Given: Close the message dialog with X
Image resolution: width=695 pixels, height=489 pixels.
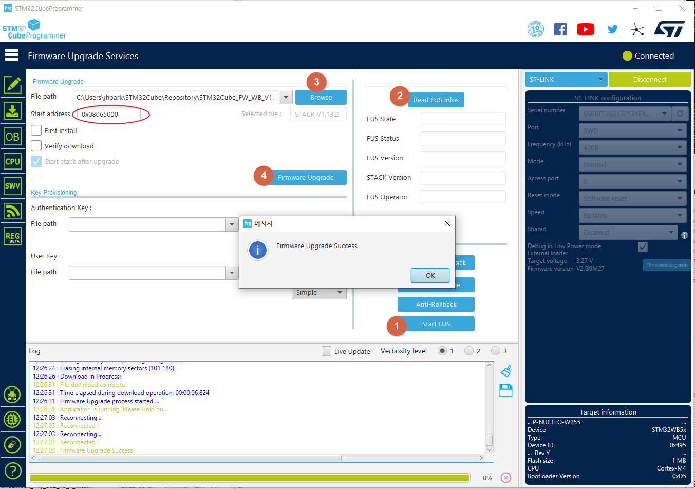Looking at the screenshot, I should click(x=447, y=223).
